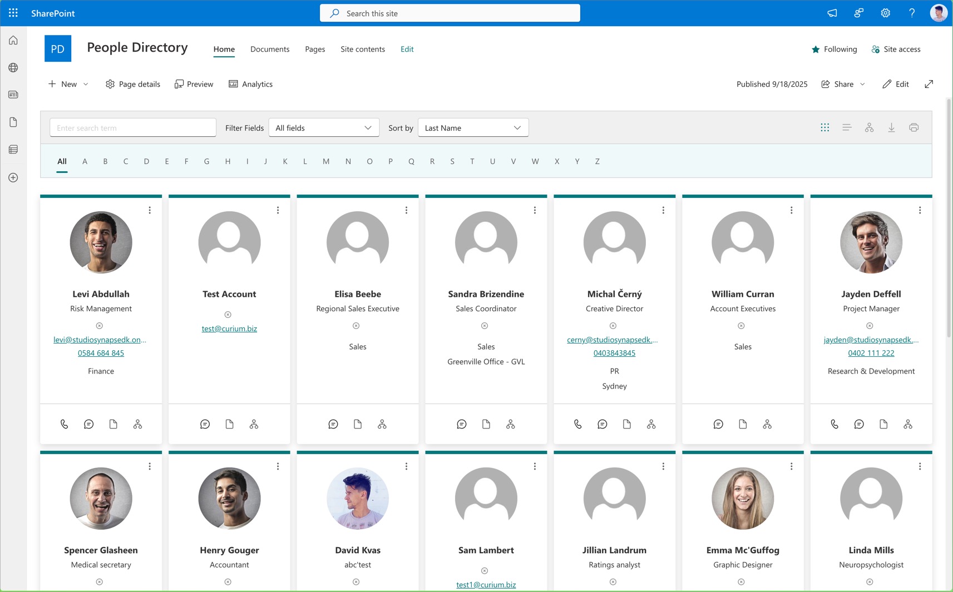Open organization chart view
The image size is (953, 592).
[869, 128]
